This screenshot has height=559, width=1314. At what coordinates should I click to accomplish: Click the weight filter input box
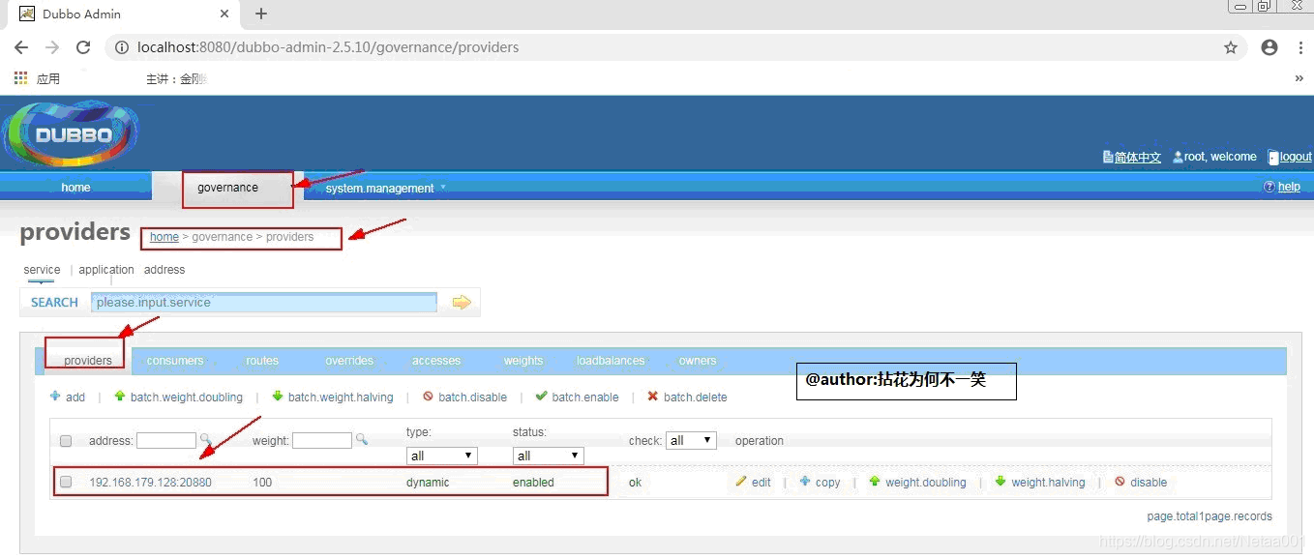click(x=322, y=440)
